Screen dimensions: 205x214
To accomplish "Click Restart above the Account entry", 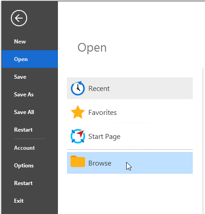I will pyautogui.click(x=30, y=130).
